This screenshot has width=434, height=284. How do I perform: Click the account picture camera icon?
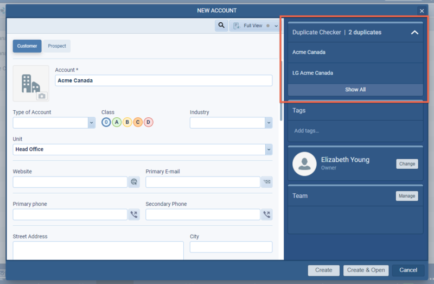[x=41, y=96]
